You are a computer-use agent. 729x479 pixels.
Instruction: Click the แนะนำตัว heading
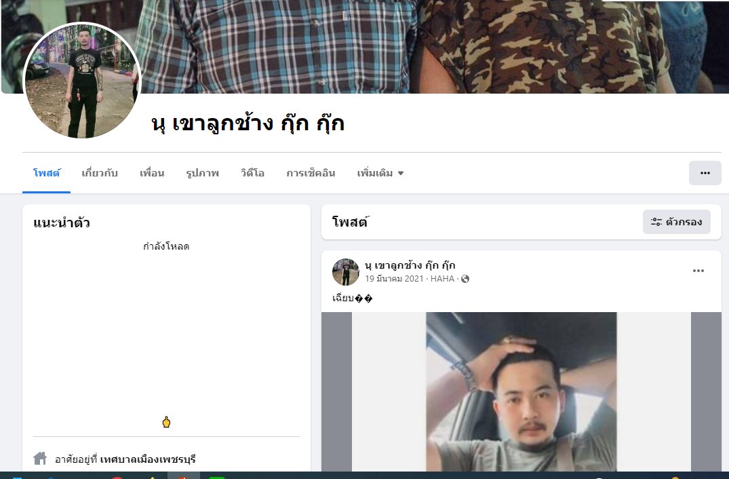click(x=61, y=223)
